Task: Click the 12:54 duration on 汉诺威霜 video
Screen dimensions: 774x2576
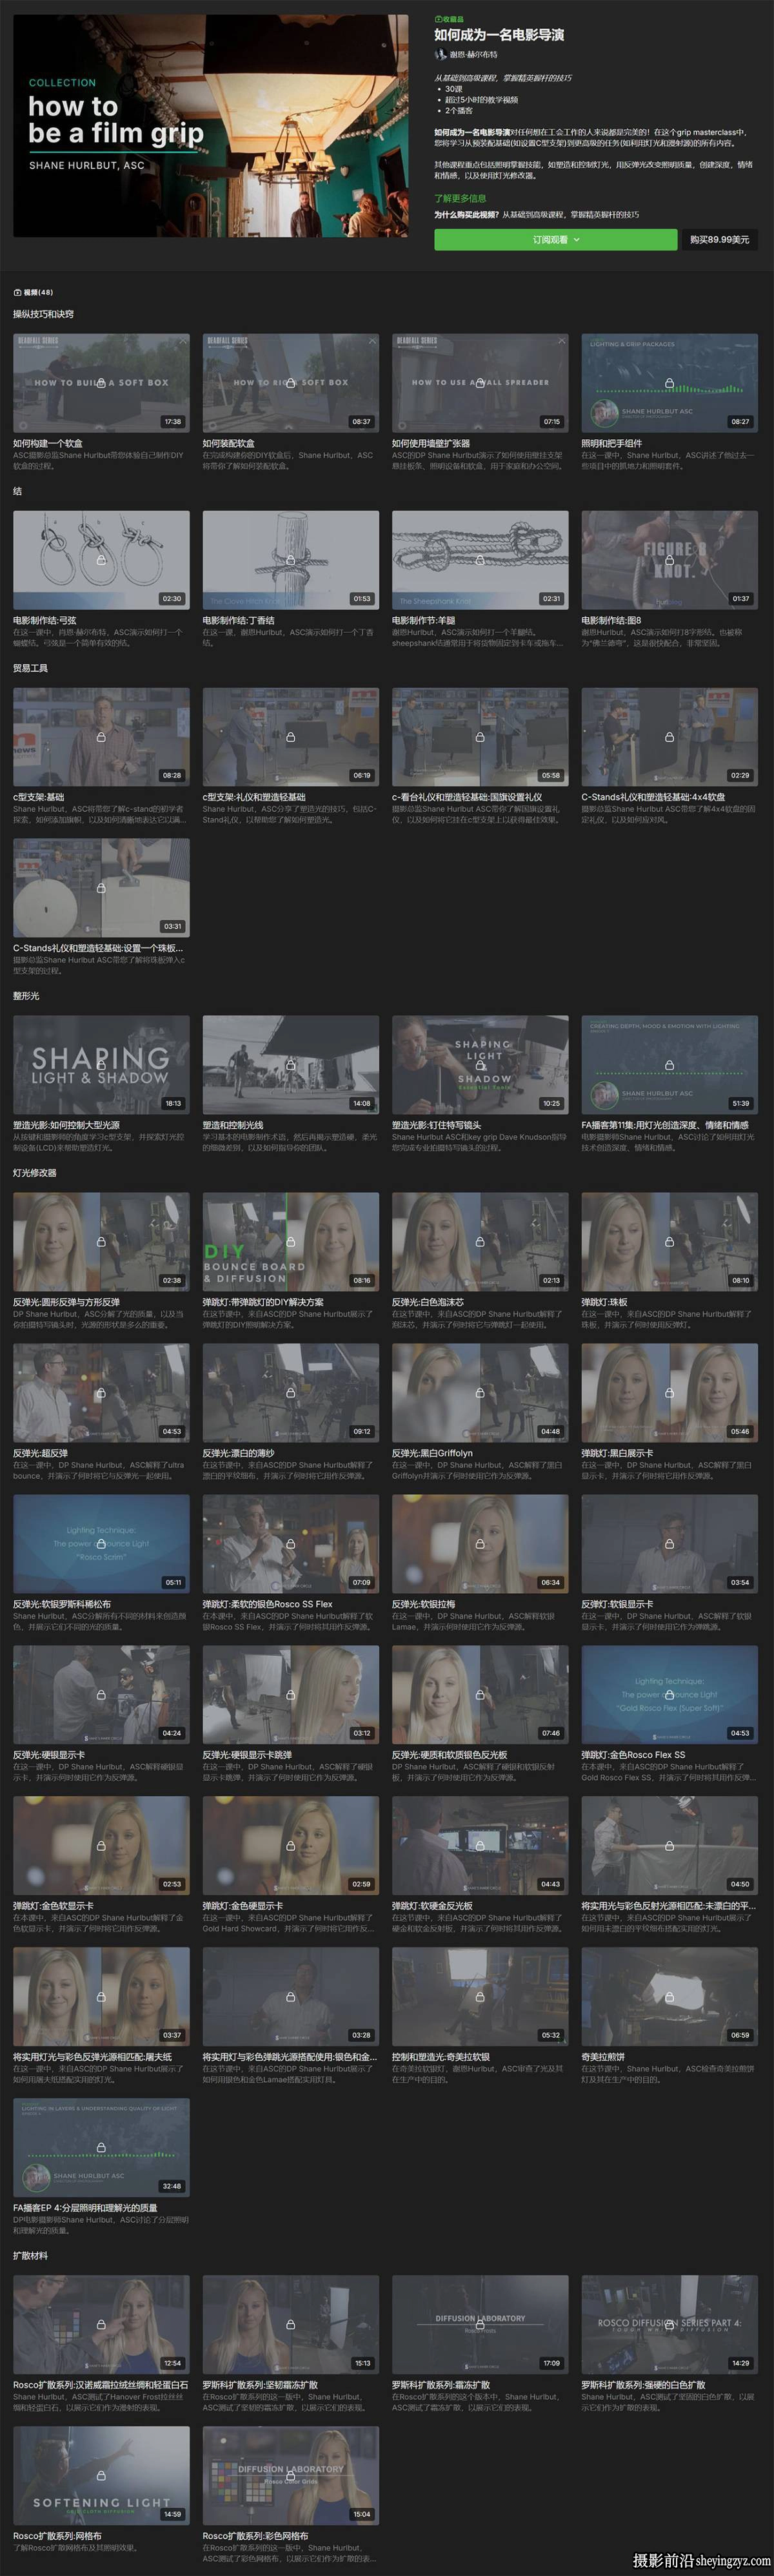Action: [172, 2363]
